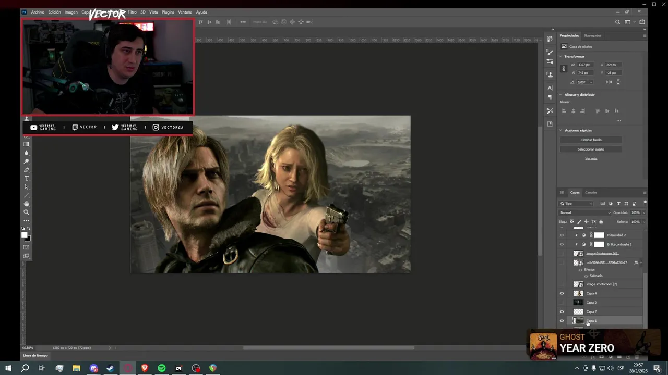Collapse the Alinear y distribuir section
Image resolution: width=668 pixels, height=375 pixels.
(x=561, y=95)
